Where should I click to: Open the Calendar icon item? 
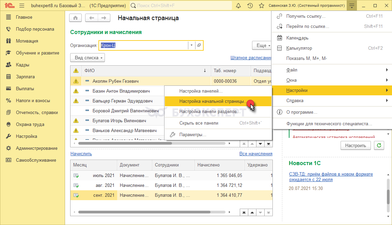pos(297,38)
